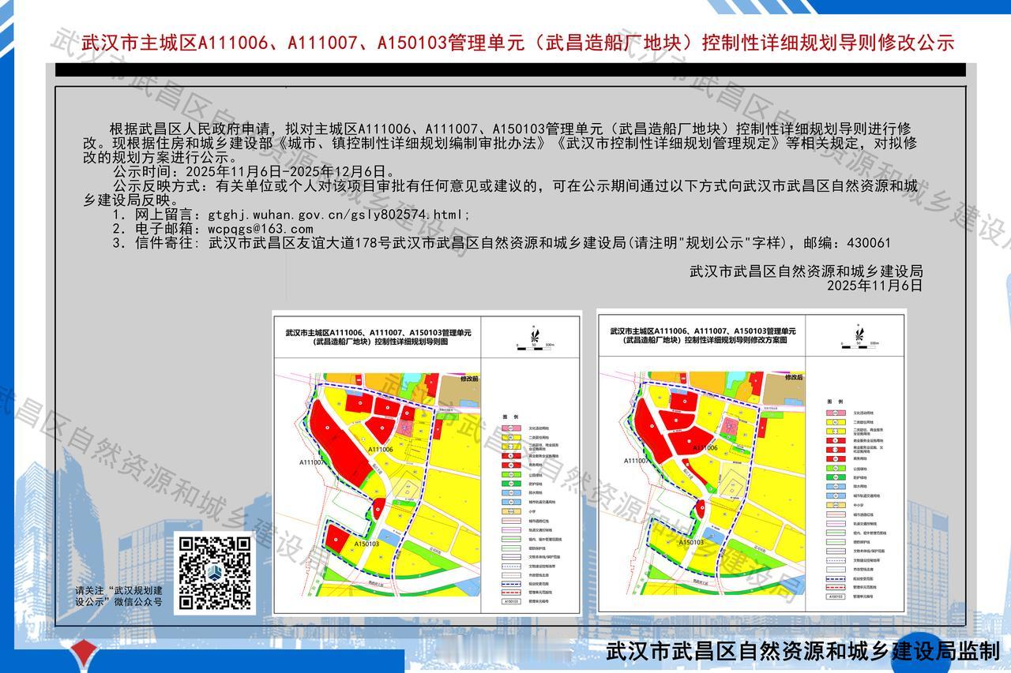
Task: Expand the 图例 legend panel on left map
Action: [510, 416]
